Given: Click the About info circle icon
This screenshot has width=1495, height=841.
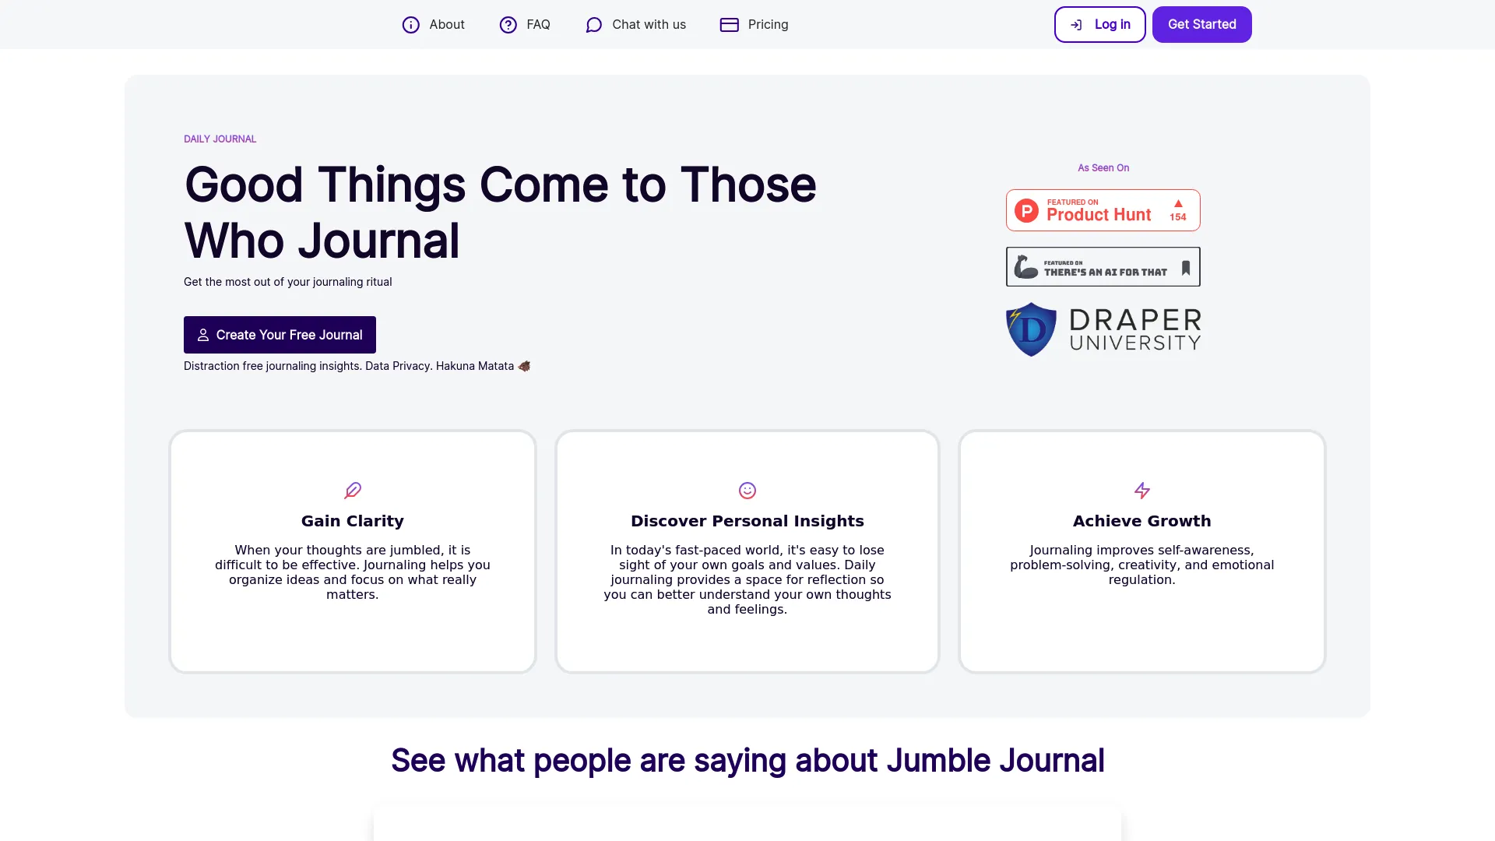Looking at the screenshot, I should coord(410,25).
